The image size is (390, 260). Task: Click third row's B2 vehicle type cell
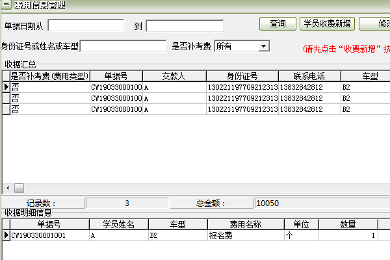(365, 109)
